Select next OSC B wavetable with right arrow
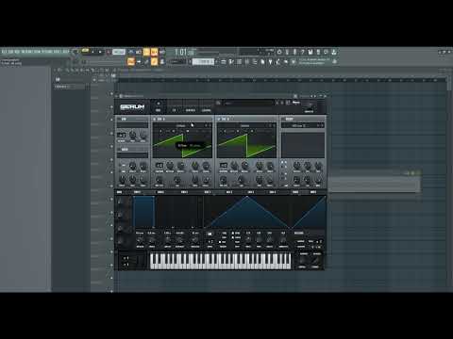 (274, 125)
